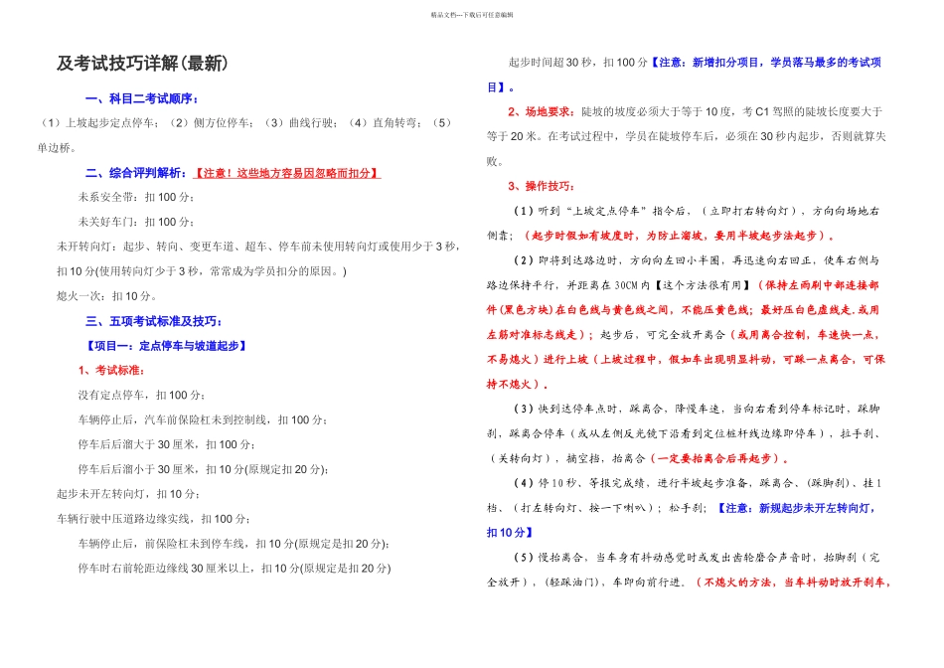Click step (5) 慢抬离合
The width and height of the screenshot is (944, 668).
696,558
